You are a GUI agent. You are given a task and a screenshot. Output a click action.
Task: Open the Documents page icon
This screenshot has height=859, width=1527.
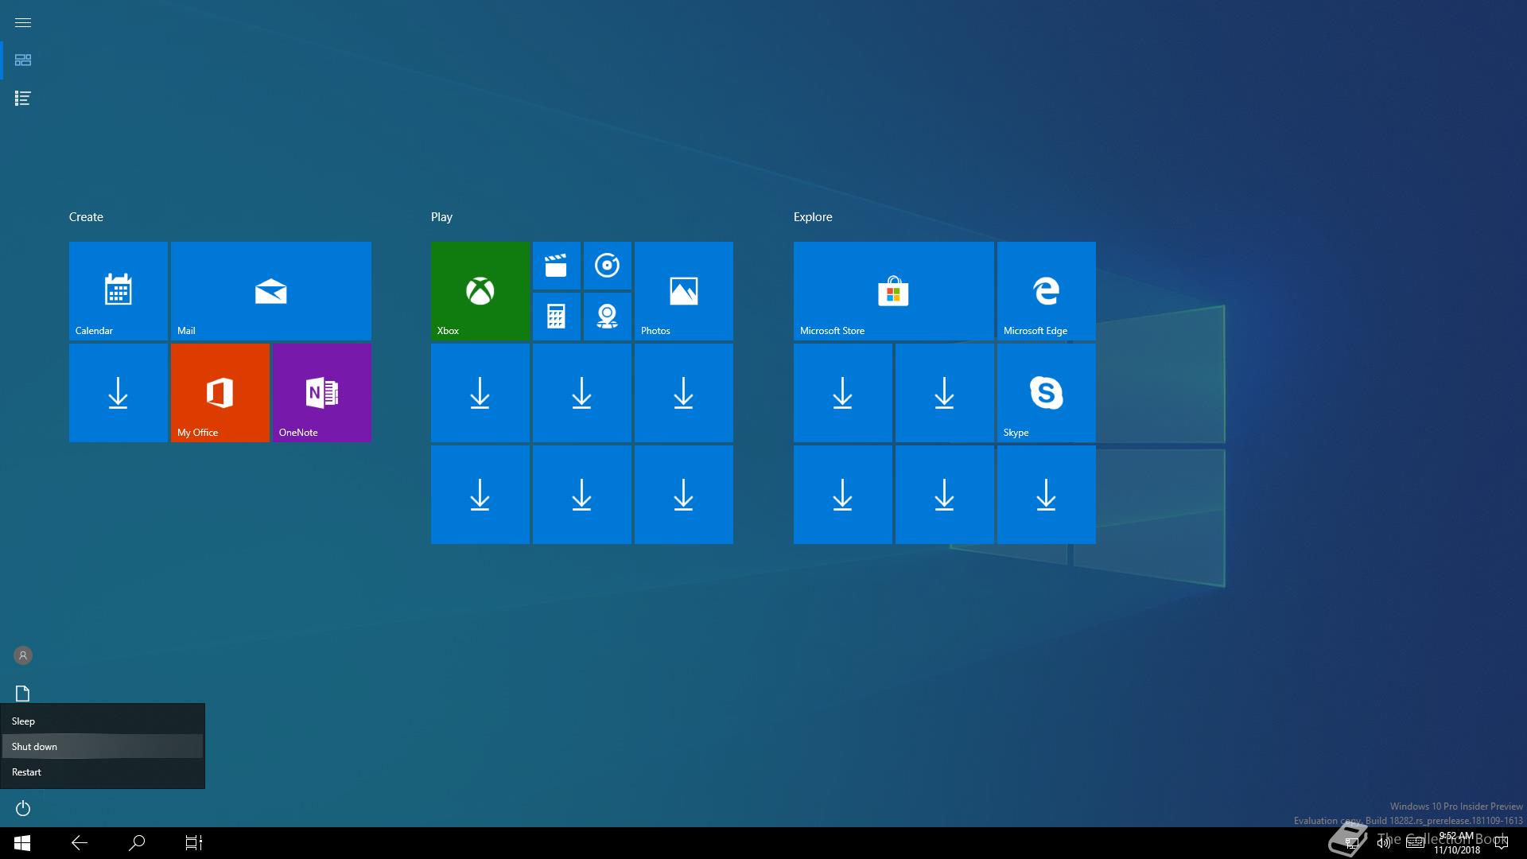(23, 694)
